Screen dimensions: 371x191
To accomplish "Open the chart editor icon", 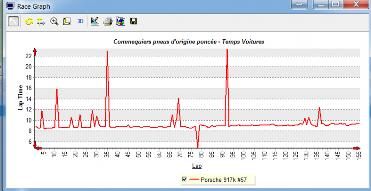I will (x=95, y=21).
